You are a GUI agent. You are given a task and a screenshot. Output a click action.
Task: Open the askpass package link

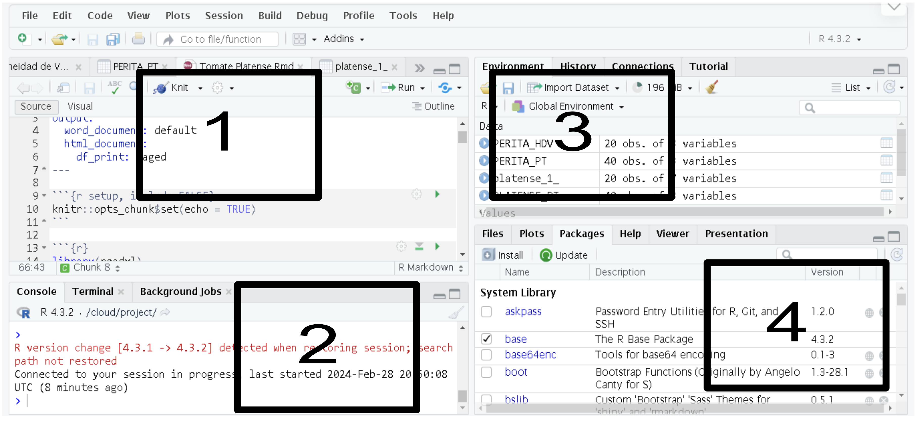coord(523,311)
